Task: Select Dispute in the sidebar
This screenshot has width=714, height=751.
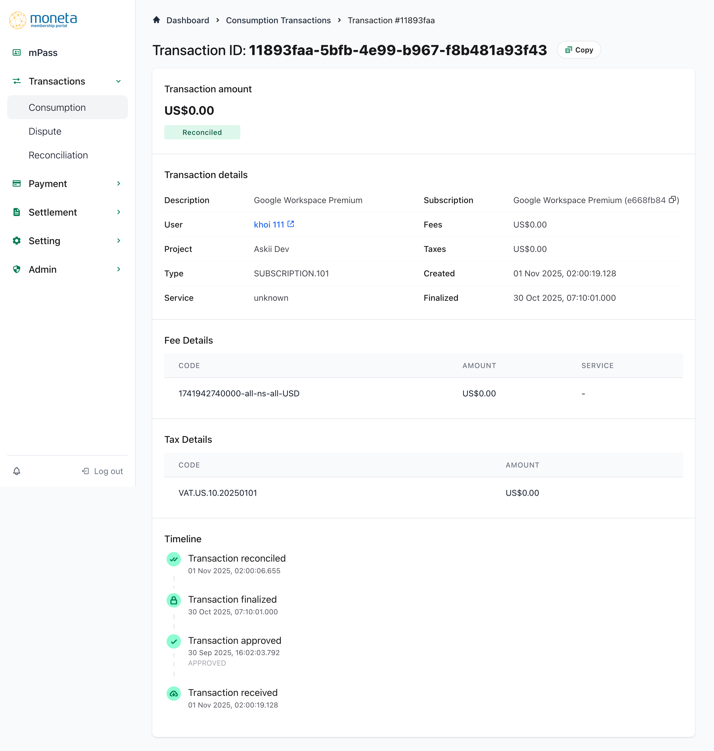Action: click(45, 131)
